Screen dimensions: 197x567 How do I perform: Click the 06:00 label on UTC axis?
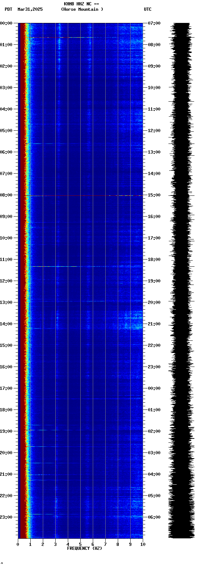pyautogui.click(x=154, y=517)
